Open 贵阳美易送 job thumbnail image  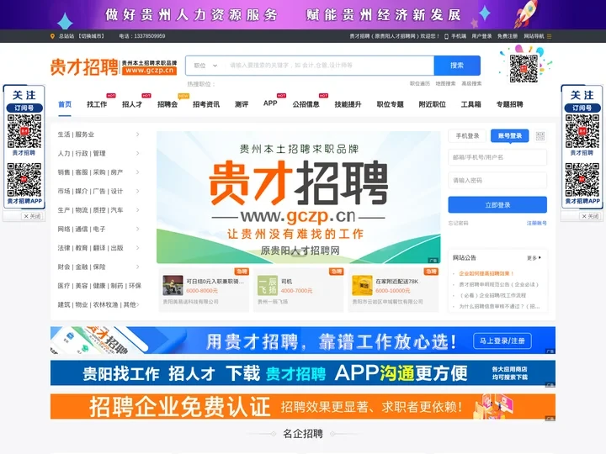pos(173,285)
